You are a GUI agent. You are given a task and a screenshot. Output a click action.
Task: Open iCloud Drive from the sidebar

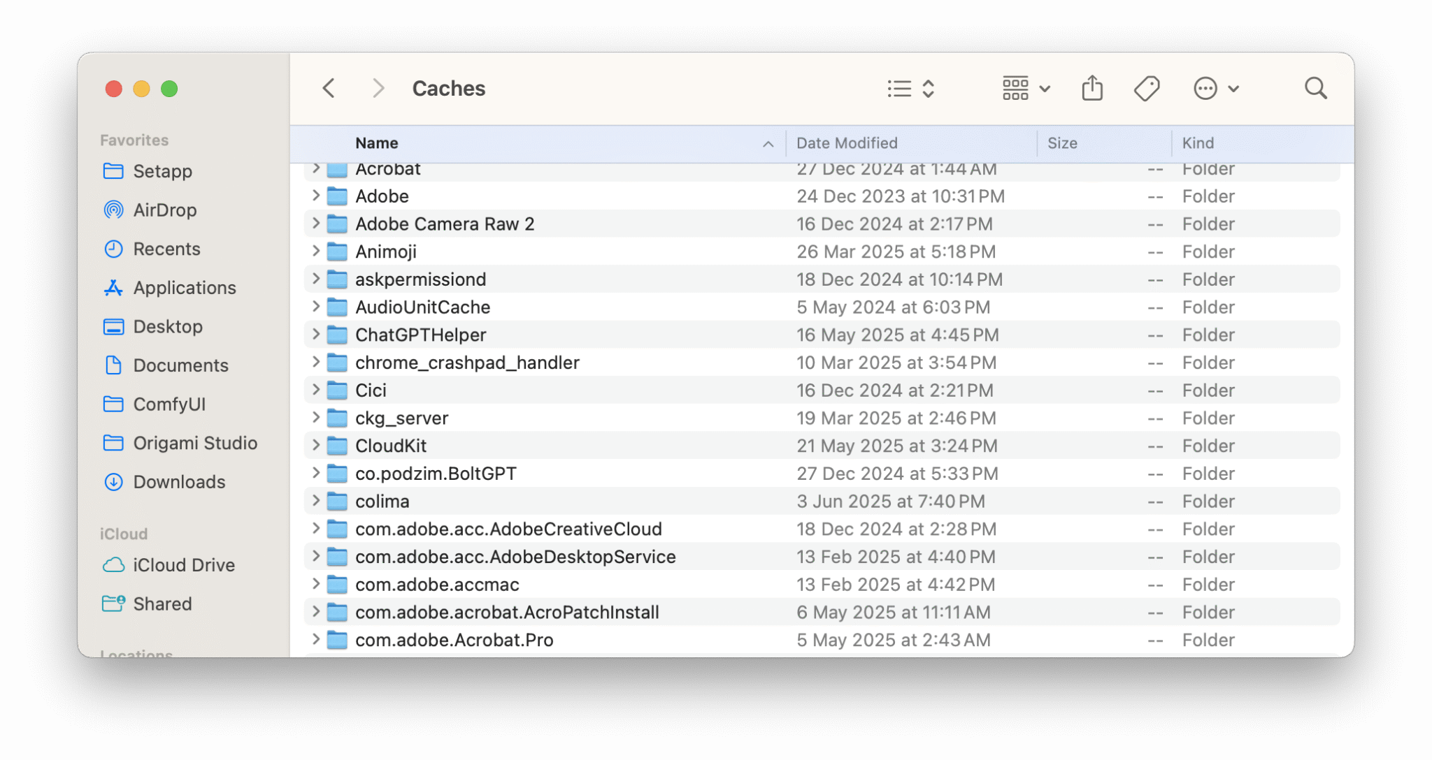click(x=184, y=564)
